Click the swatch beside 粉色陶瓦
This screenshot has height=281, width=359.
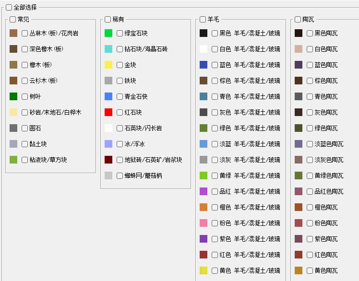pyautogui.click(x=299, y=223)
